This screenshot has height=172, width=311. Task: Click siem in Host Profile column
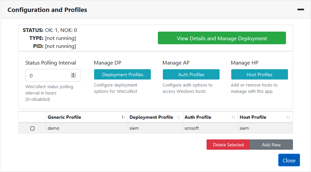[244, 128]
